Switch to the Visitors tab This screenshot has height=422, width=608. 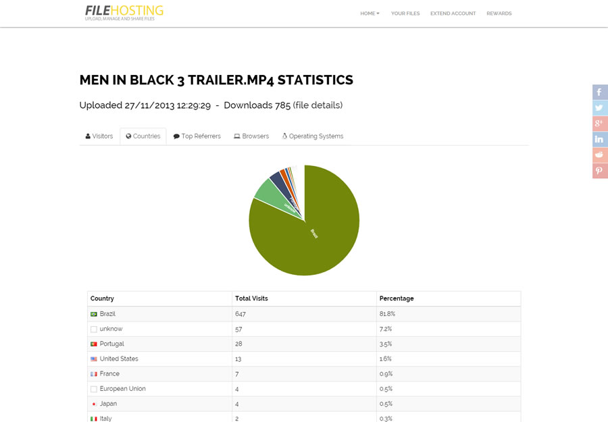tap(99, 136)
